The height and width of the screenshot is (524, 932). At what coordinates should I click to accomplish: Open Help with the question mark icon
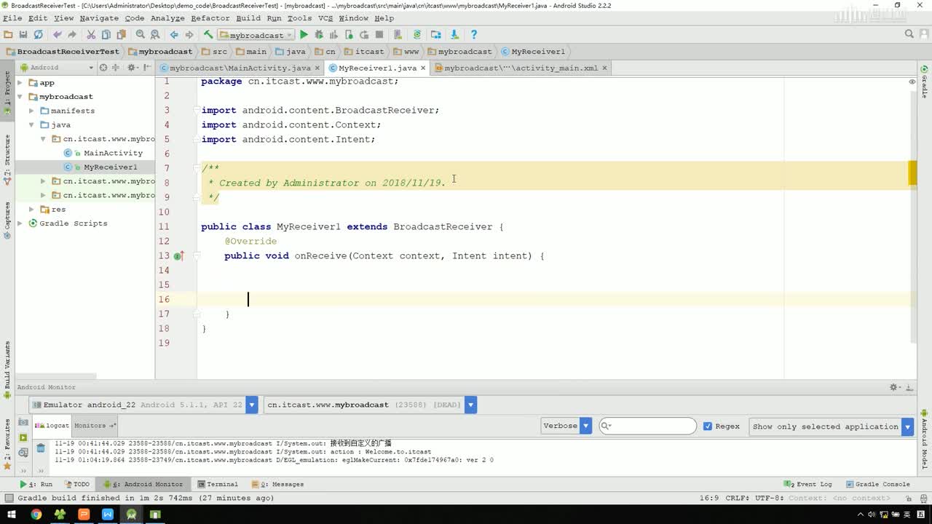(474, 34)
